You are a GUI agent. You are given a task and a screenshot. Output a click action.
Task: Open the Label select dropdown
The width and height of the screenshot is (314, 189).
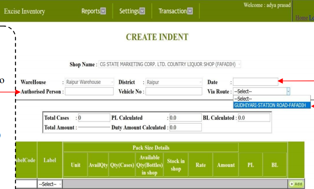click(x=50, y=184)
